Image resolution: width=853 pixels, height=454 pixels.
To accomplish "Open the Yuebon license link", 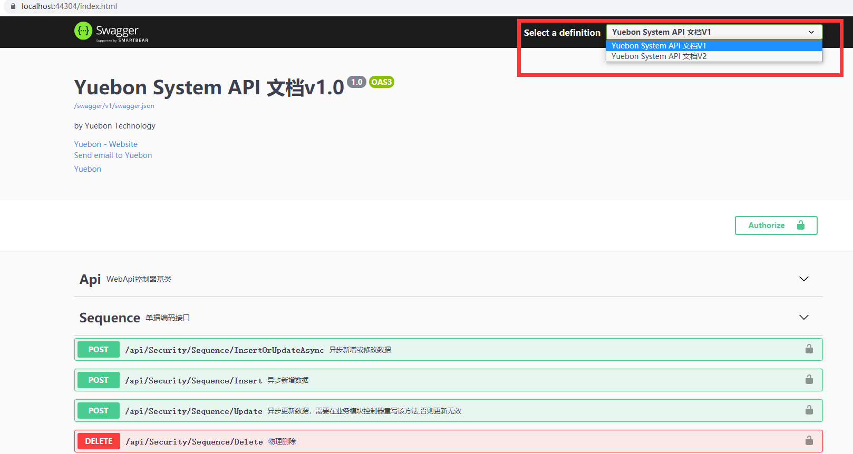I will pos(88,169).
